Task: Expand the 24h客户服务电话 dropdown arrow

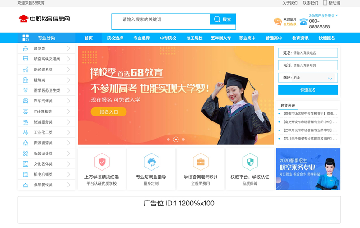Action: click(x=337, y=16)
